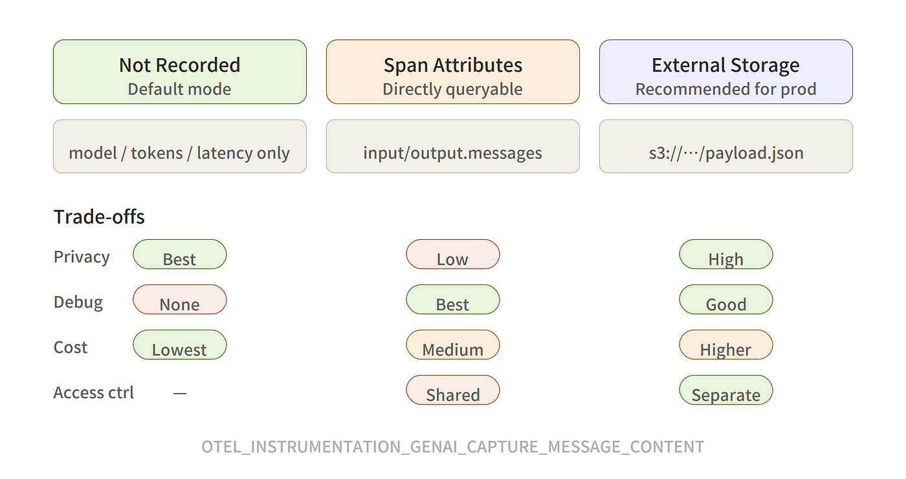
Task: Click the Privacy Best pill
Action: 179,254
